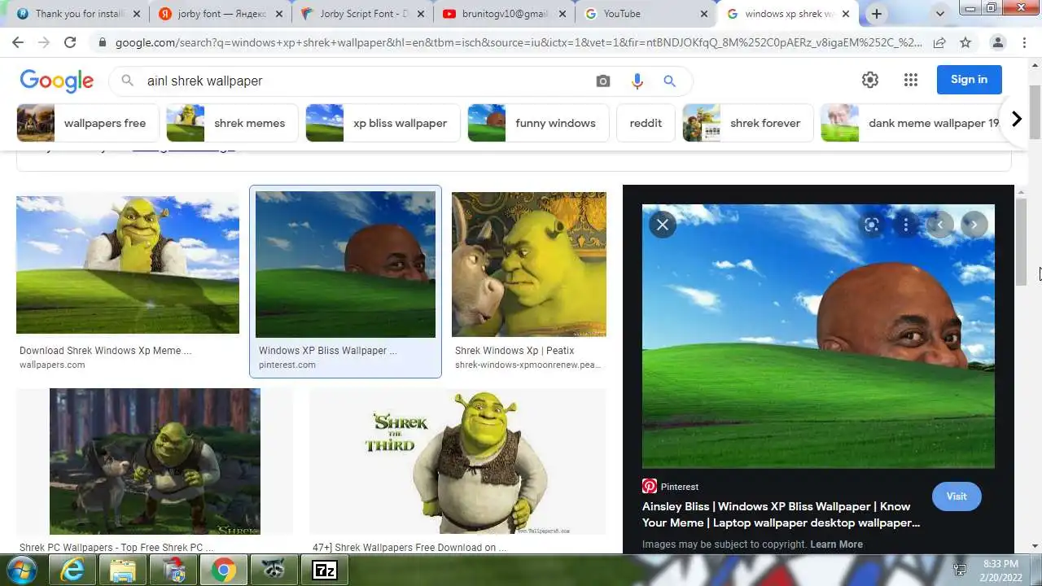This screenshot has height=586, width=1042.
Task: Open Shrek thinking Windows XP meme thumbnail
Action: [128, 264]
